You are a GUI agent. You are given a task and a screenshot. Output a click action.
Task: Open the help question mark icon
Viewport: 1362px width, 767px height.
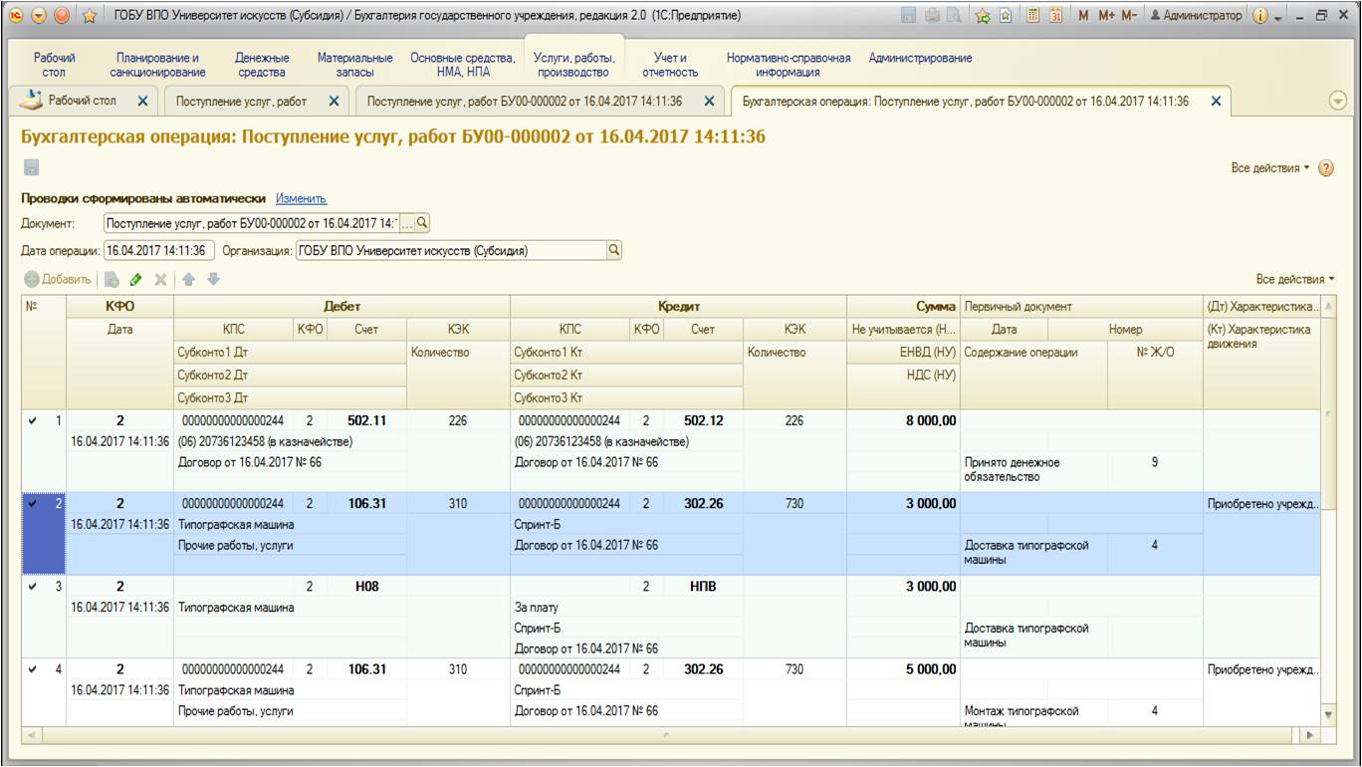[1326, 168]
